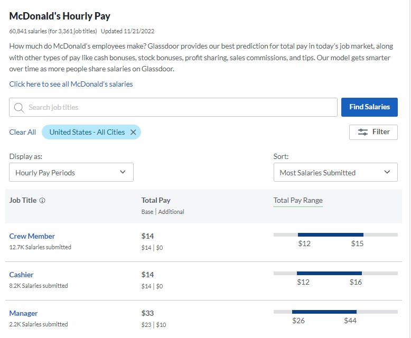Click the search magnifier icon

pyautogui.click(x=19, y=107)
